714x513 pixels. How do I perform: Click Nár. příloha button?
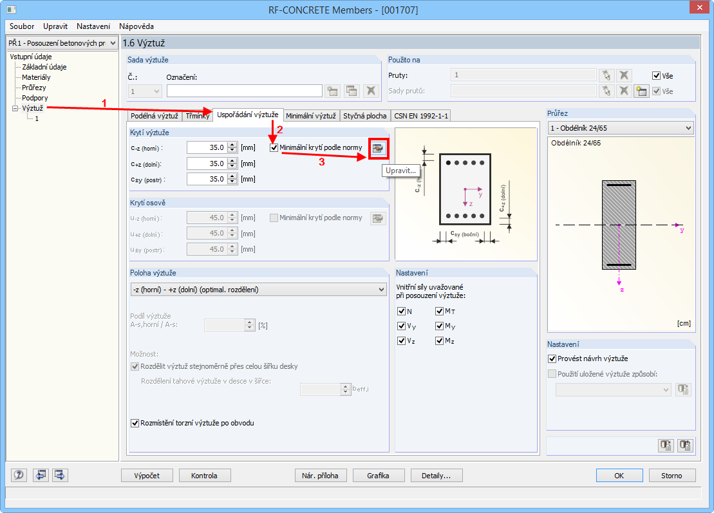click(x=321, y=475)
